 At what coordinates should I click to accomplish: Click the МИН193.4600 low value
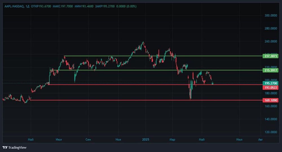coord(84,6)
